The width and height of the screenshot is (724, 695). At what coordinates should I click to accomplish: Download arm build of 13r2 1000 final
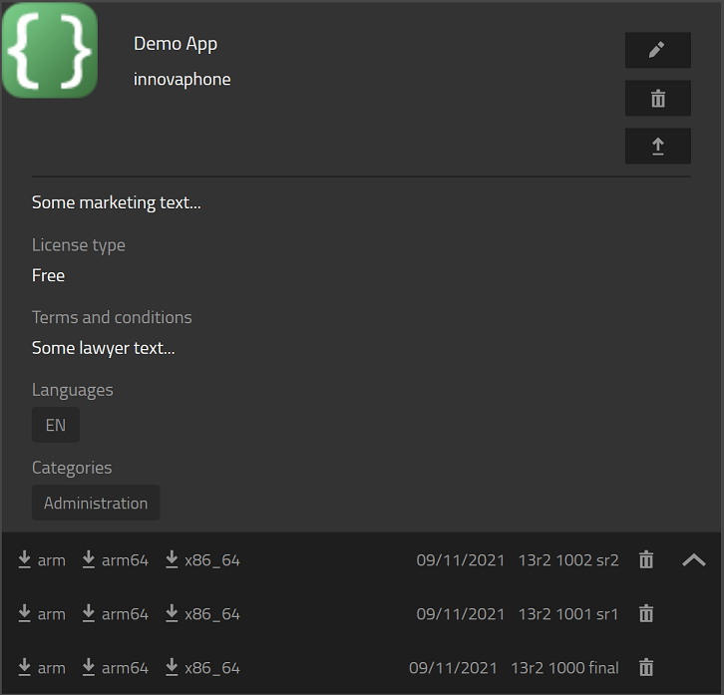(x=42, y=668)
